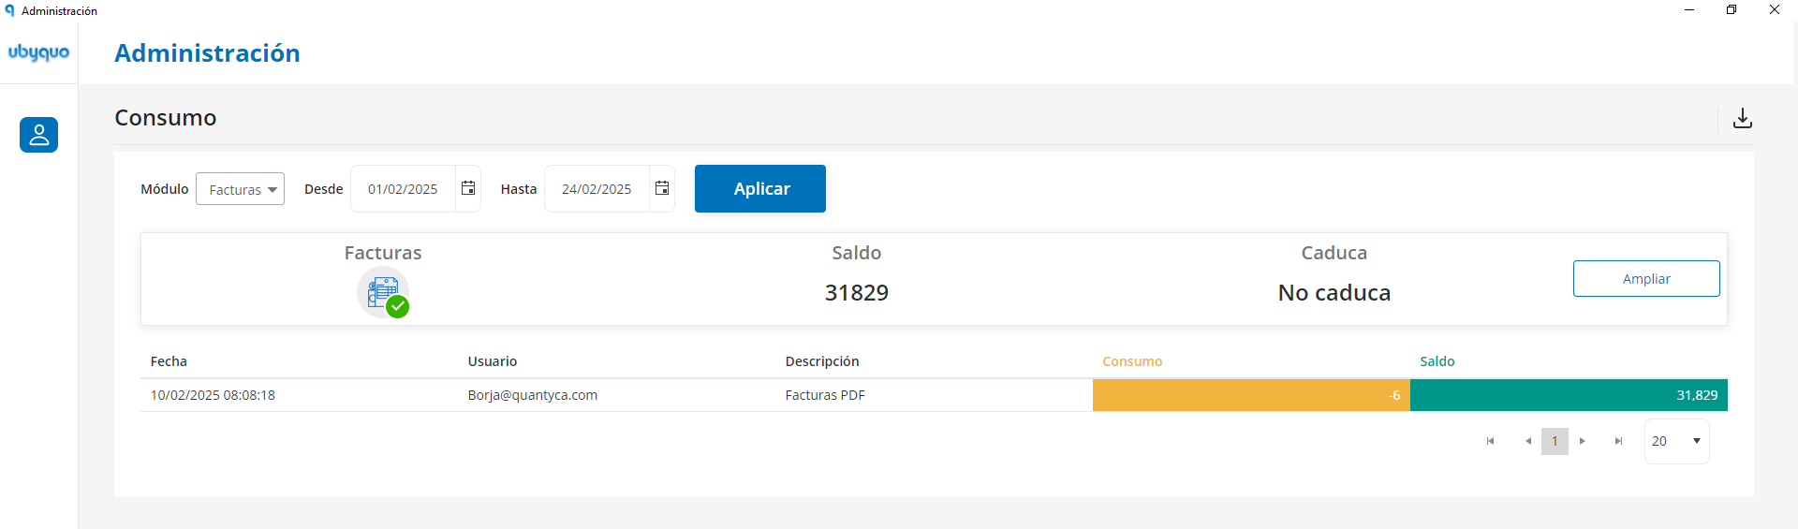Sort by Usuario column header
The image size is (1798, 529).
pyautogui.click(x=493, y=361)
